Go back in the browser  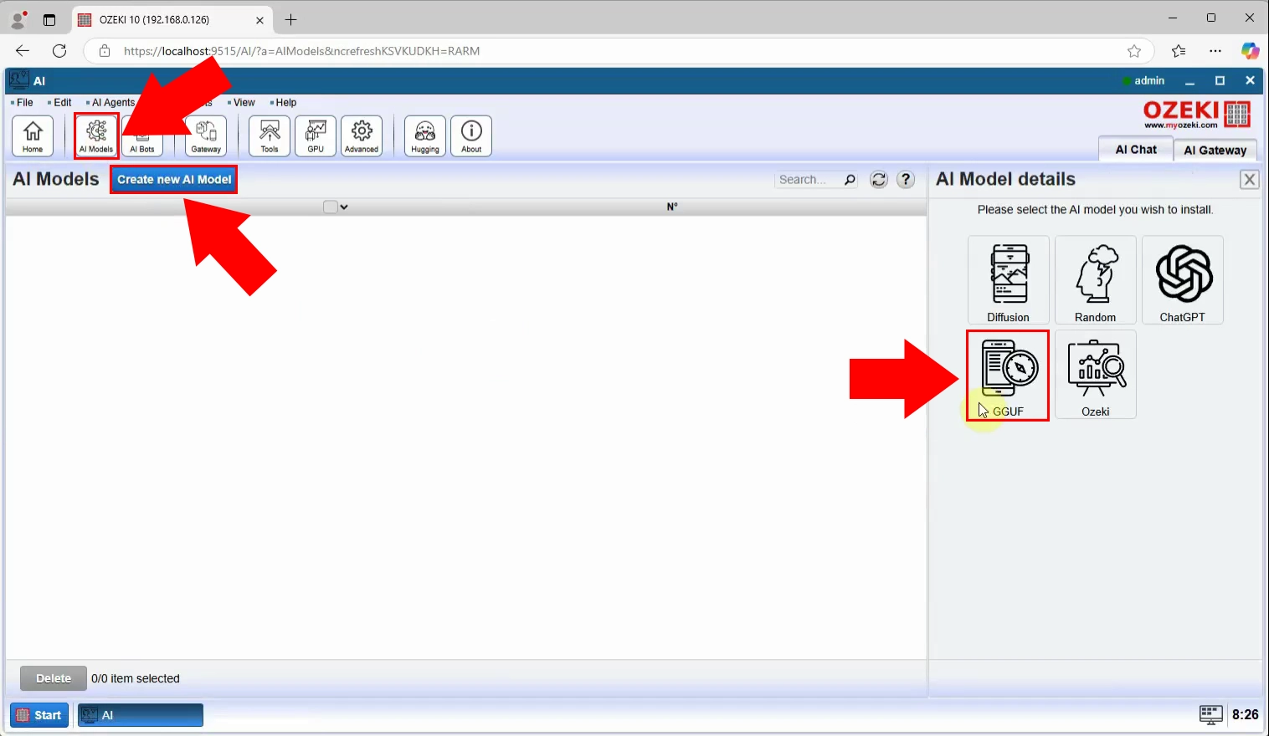click(x=23, y=51)
